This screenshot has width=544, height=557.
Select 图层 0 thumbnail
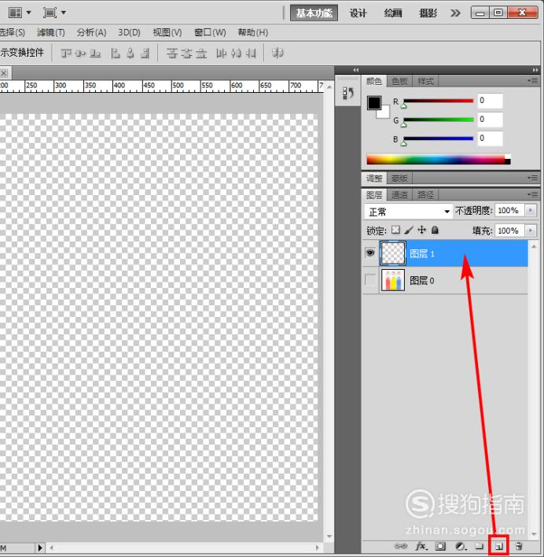(393, 280)
